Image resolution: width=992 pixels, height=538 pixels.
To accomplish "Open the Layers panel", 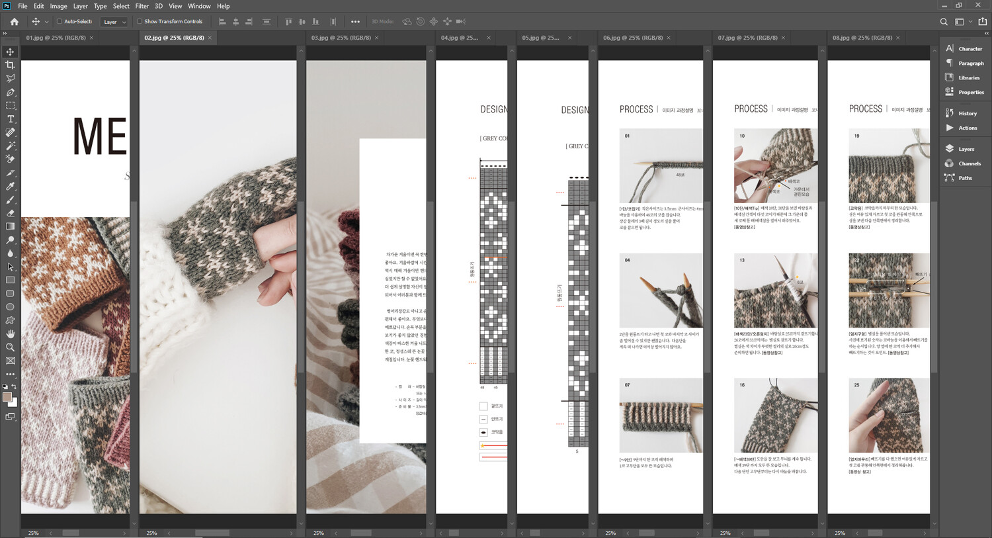I will 966,149.
